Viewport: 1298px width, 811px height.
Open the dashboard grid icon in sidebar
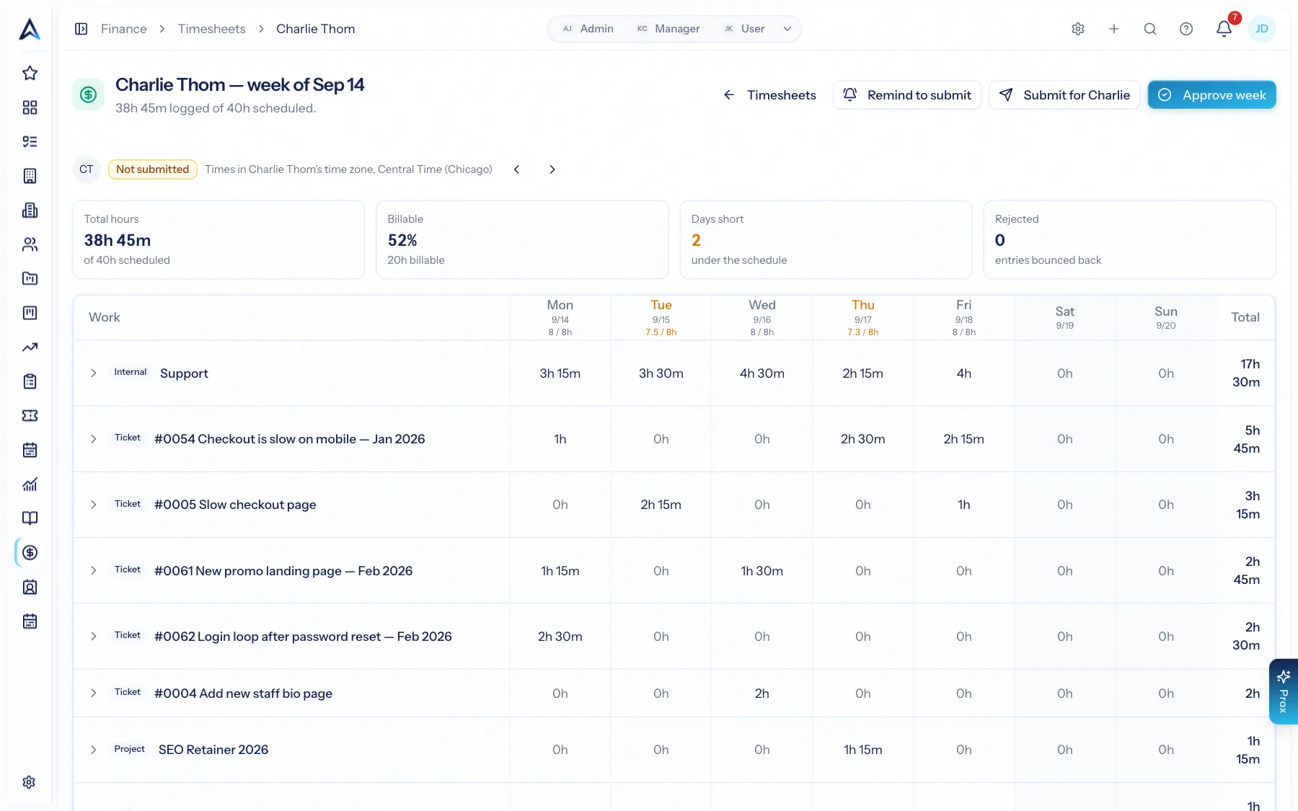tap(30, 107)
